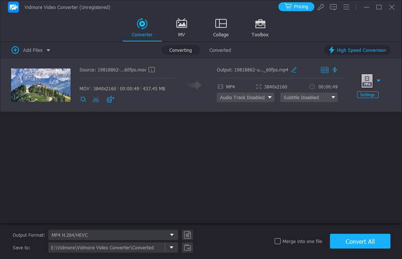The width and height of the screenshot is (402, 259).
Task: Switch to the Converted tab
Action: coord(220,50)
